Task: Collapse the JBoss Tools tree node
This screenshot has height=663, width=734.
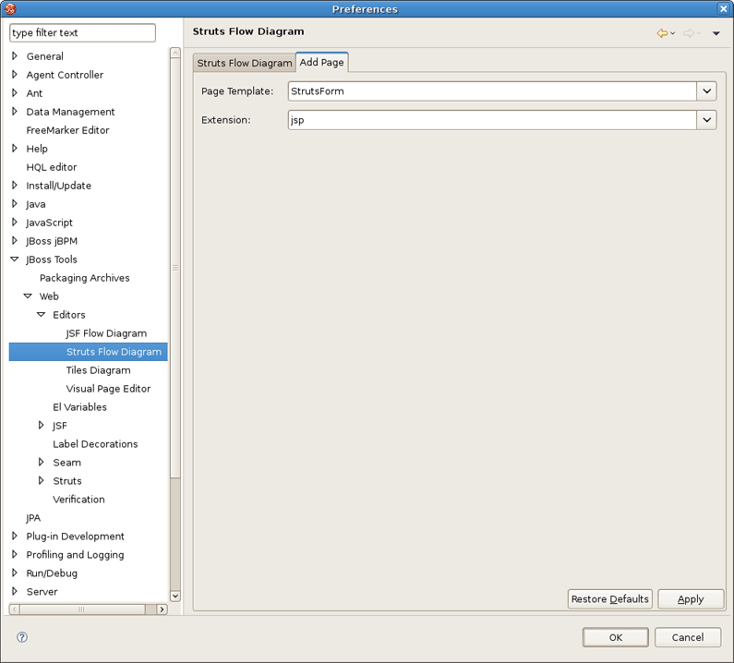Action: [15, 259]
